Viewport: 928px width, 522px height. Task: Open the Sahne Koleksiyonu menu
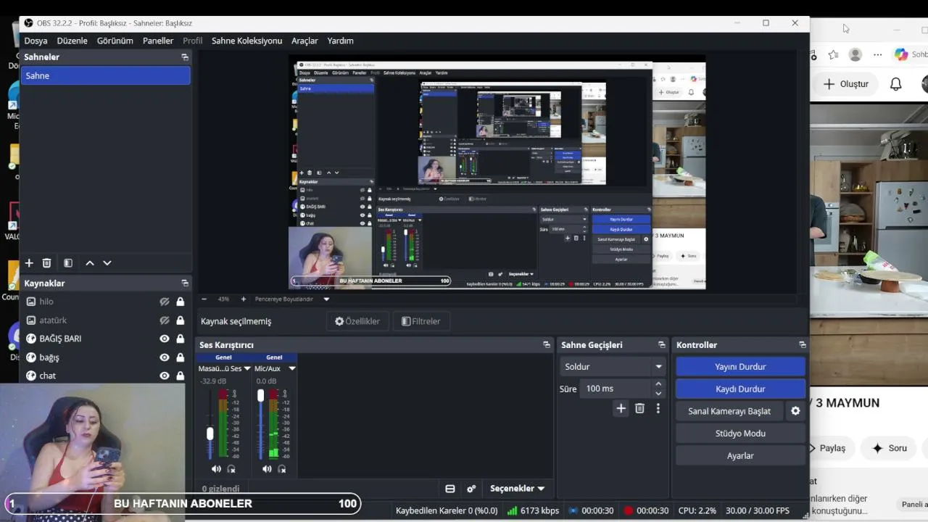(246, 41)
